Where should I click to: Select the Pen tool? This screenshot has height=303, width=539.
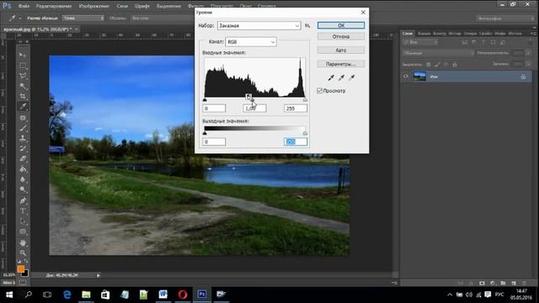click(23, 200)
